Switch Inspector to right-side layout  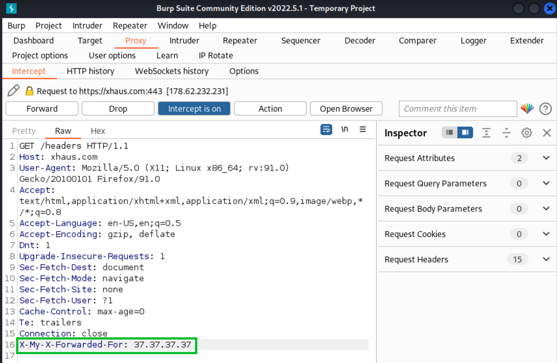click(465, 132)
